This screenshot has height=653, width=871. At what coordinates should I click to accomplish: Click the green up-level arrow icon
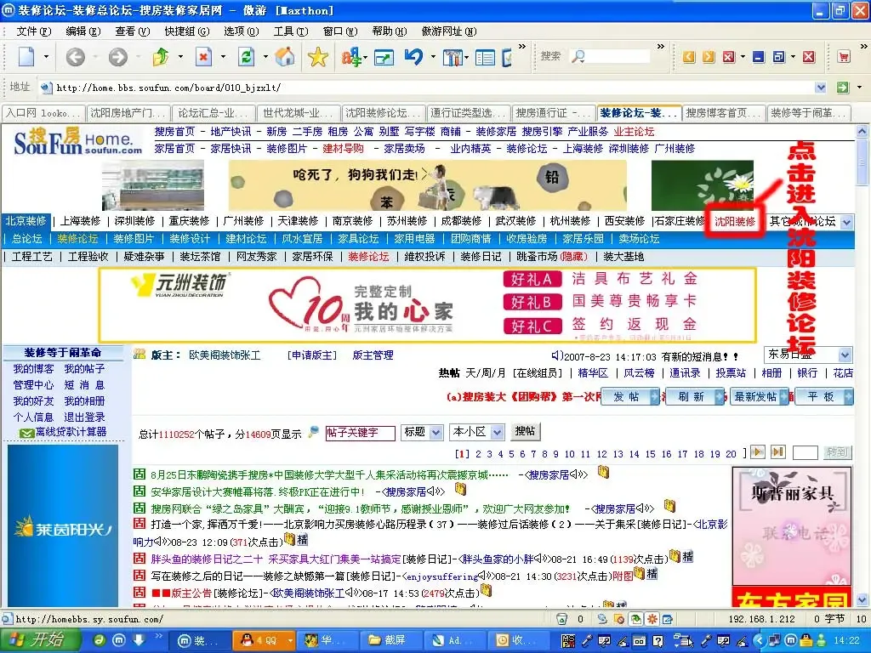pyautogui.click(x=160, y=57)
